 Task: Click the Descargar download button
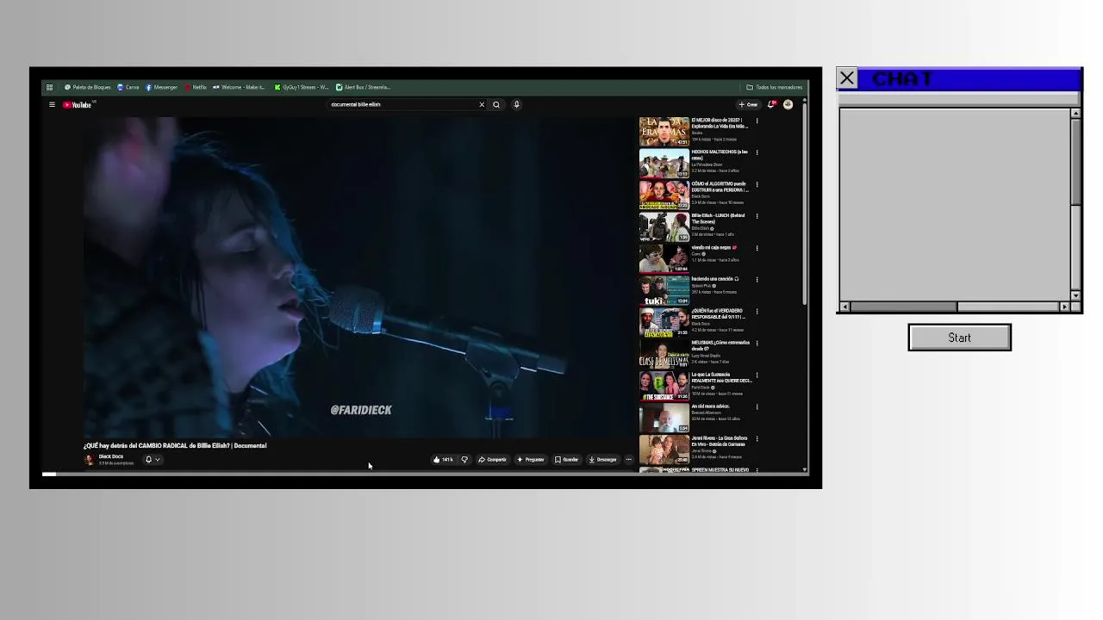pyautogui.click(x=603, y=459)
